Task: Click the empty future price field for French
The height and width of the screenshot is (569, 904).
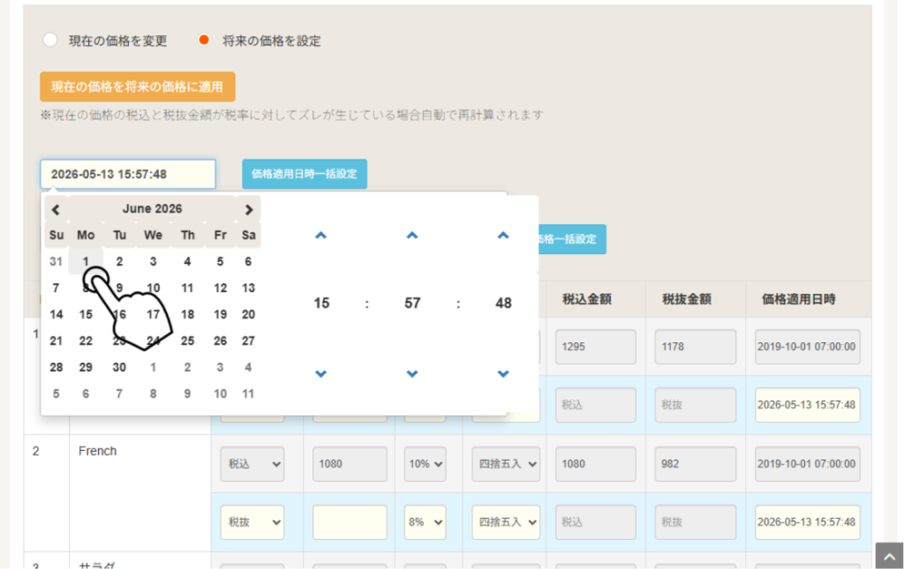Action: [350, 522]
